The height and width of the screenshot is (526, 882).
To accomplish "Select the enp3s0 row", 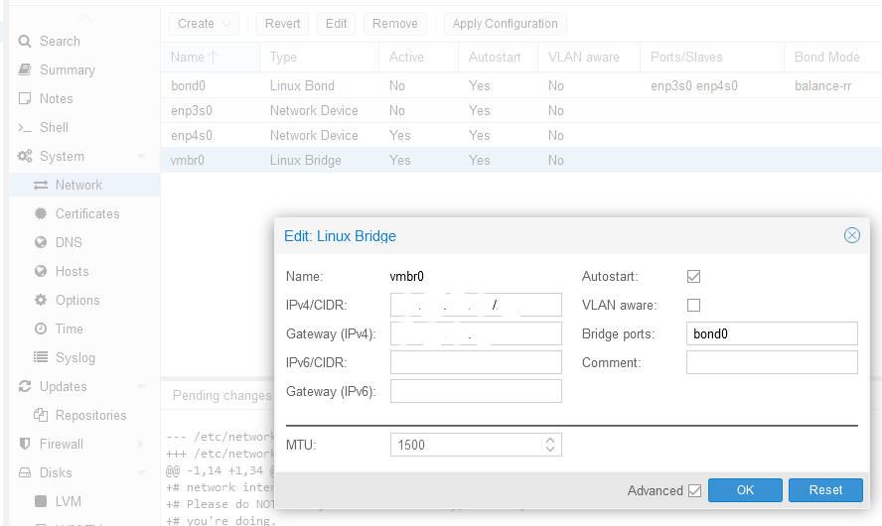I will point(520,111).
